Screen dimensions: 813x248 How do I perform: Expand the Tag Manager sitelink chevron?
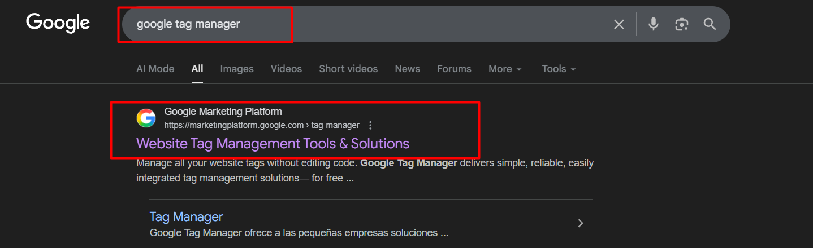[x=580, y=223]
